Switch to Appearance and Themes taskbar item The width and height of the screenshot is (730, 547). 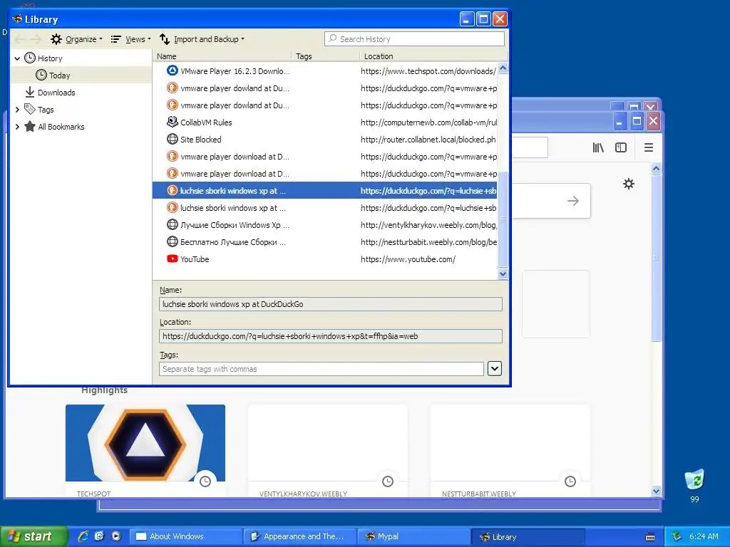pos(300,536)
